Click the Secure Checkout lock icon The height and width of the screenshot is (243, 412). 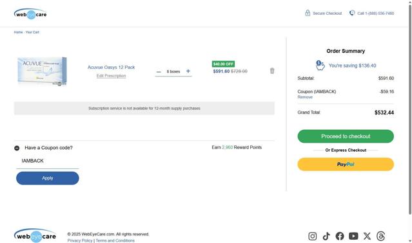(x=308, y=13)
